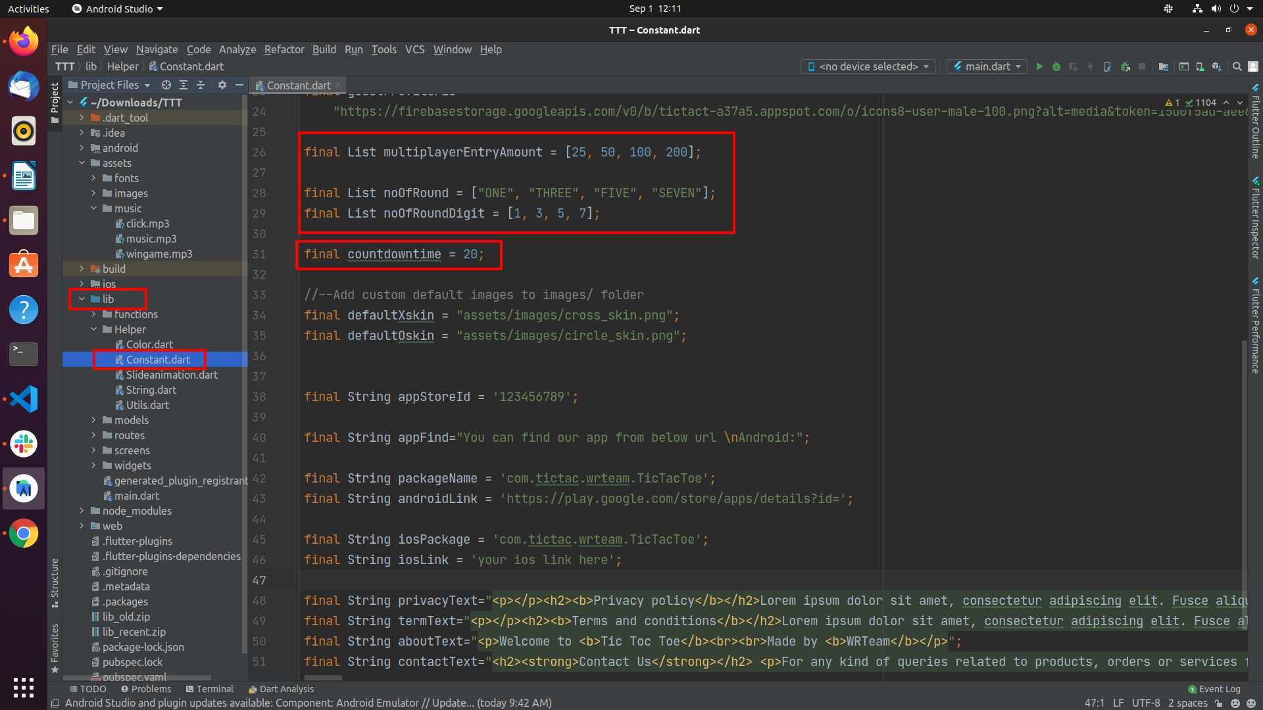The height and width of the screenshot is (710, 1263).
Task: Open SDK Manager from the toolbar
Action: pyautogui.click(x=1217, y=66)
